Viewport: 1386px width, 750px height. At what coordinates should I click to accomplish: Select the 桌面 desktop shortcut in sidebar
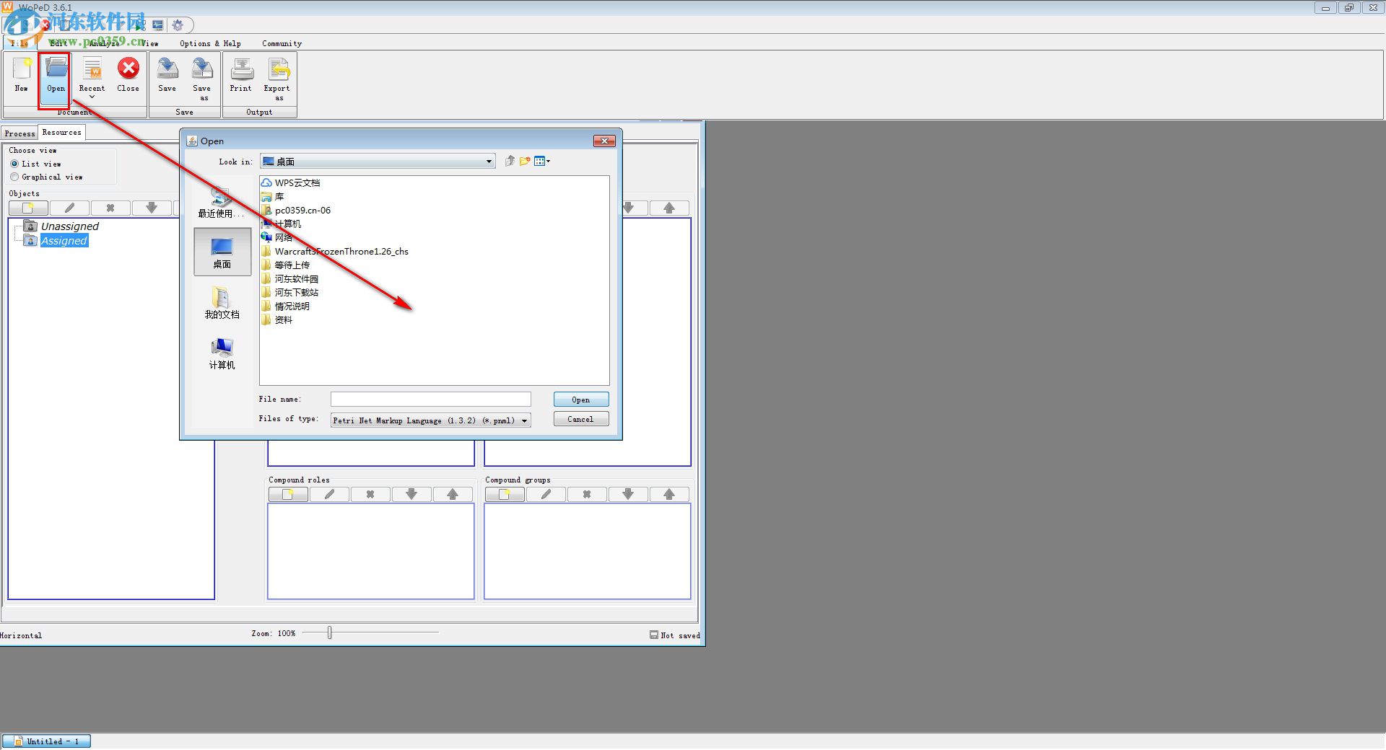pyautogui.click(x=222, y=252)
